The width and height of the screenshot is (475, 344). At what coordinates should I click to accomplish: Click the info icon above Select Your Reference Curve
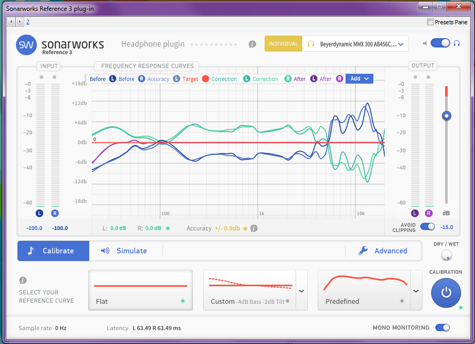(x=23, y=281)
